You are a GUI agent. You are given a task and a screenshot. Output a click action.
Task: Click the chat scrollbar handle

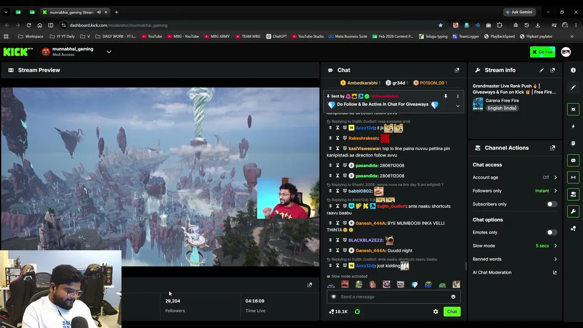point(465,266)
